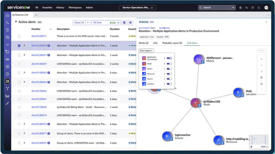Toggle the Node legend switch

(169, 64)
